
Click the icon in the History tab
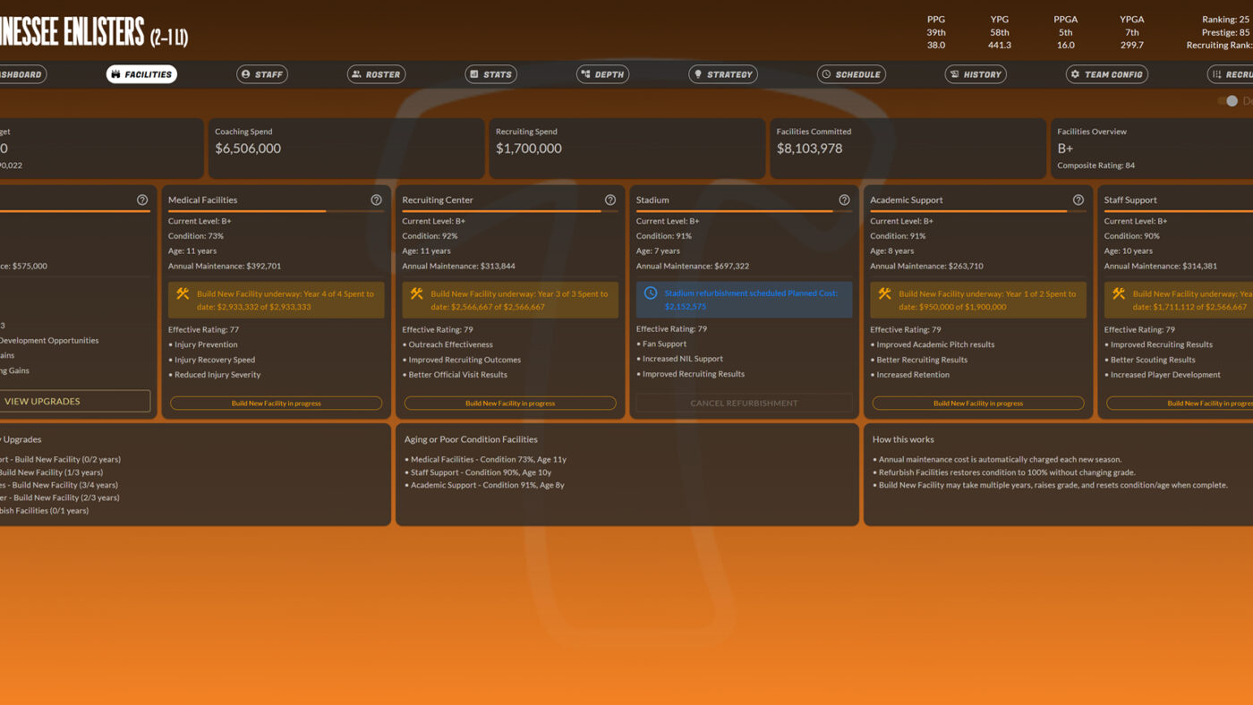click(x=954, y=74)
